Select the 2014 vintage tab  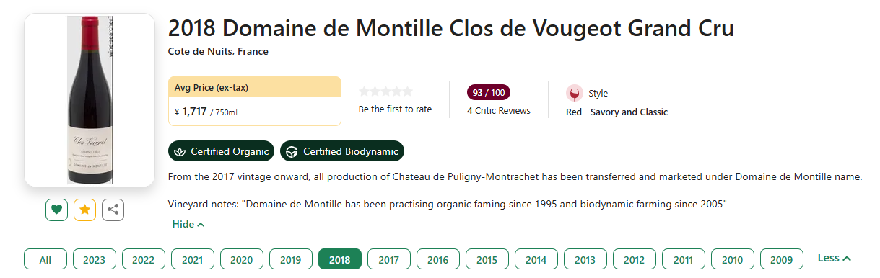tap(536, 259)
